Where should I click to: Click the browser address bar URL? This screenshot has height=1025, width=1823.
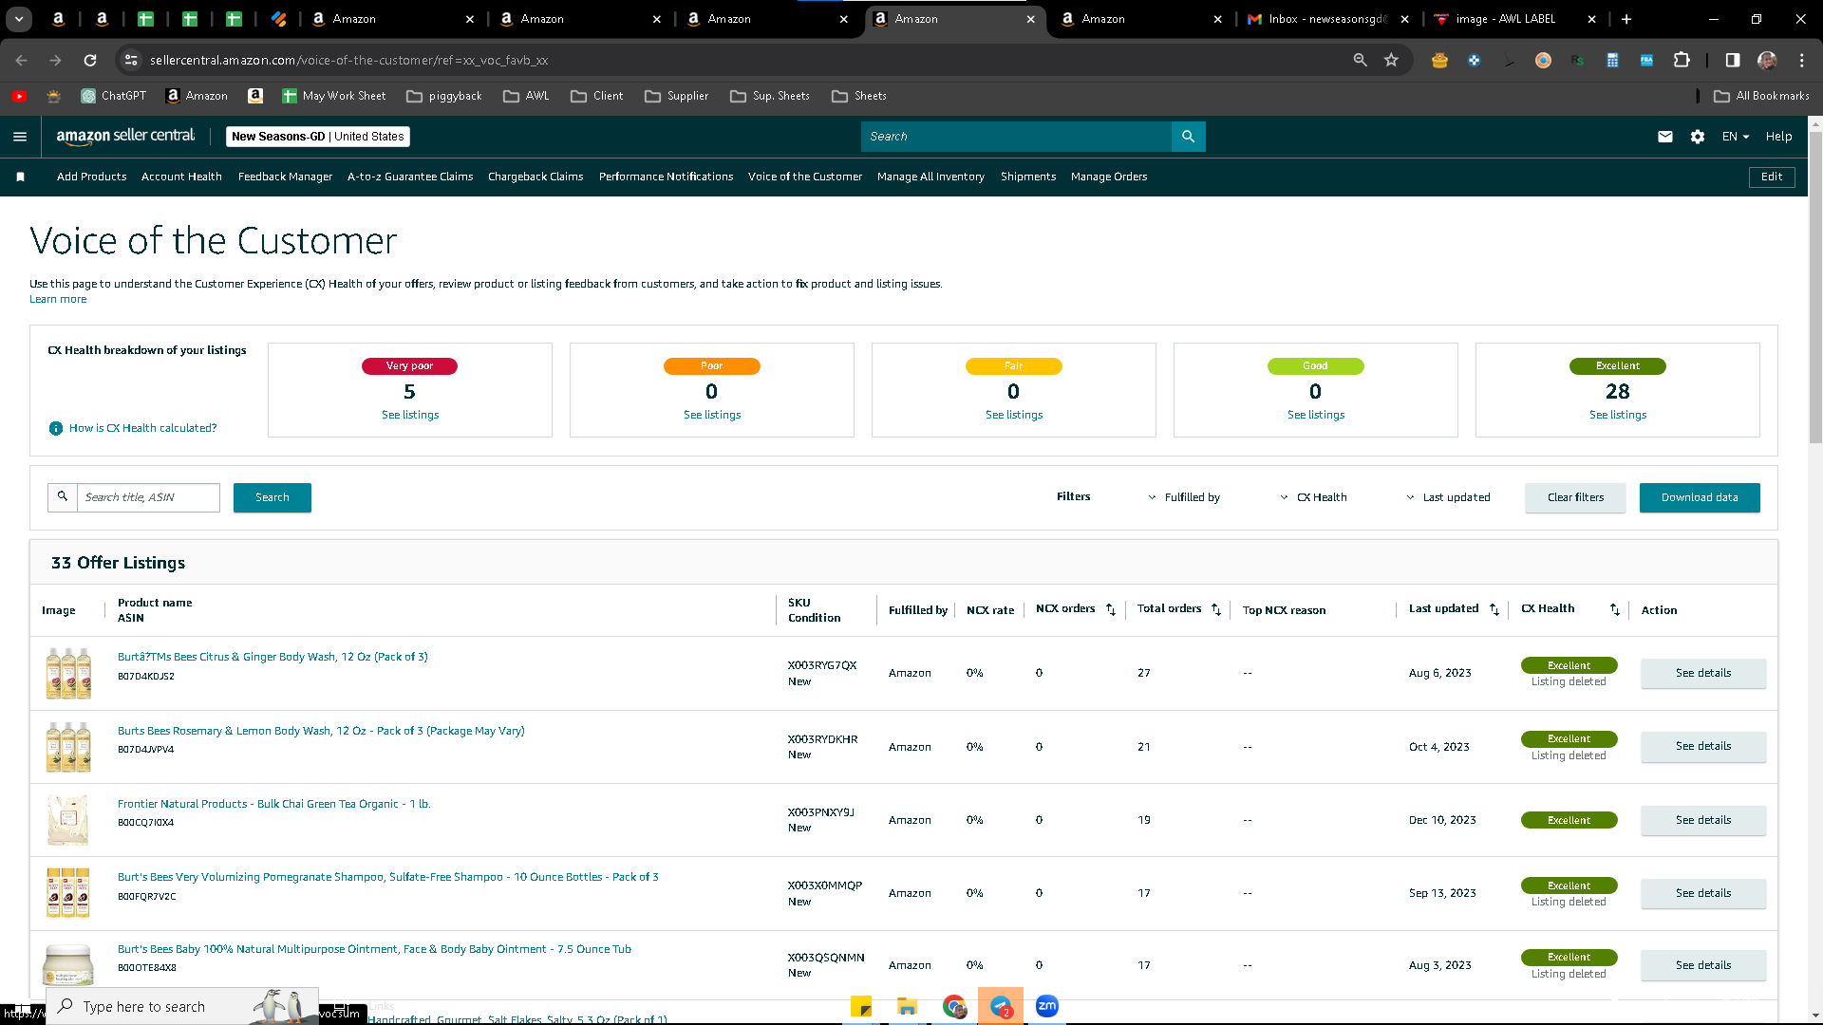pos(348,60)
